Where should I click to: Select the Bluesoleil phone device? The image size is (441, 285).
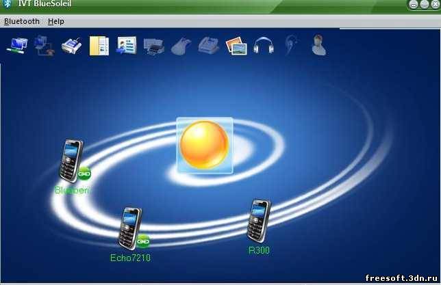[71, 161]
